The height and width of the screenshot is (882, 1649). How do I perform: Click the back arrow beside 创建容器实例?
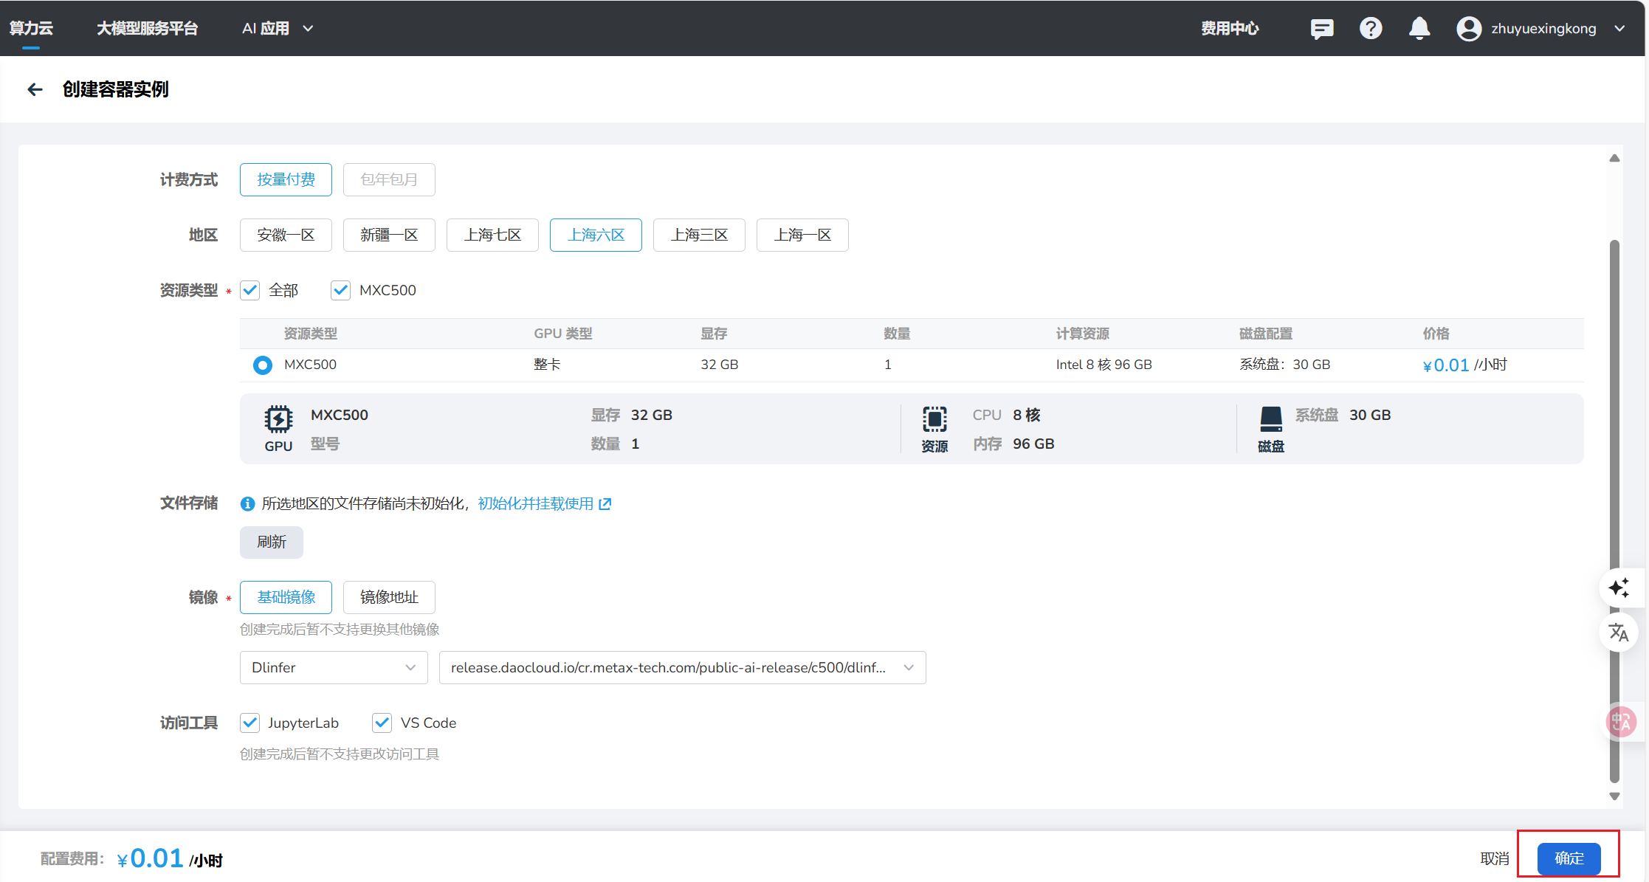[35, 89]
